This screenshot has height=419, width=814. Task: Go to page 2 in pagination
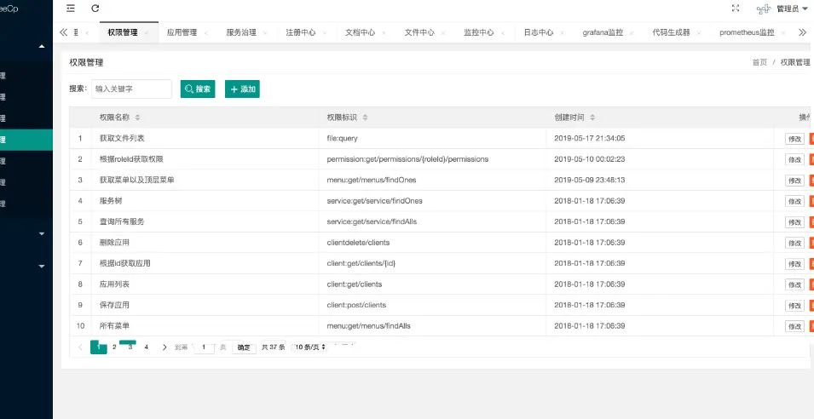[114, 347]
